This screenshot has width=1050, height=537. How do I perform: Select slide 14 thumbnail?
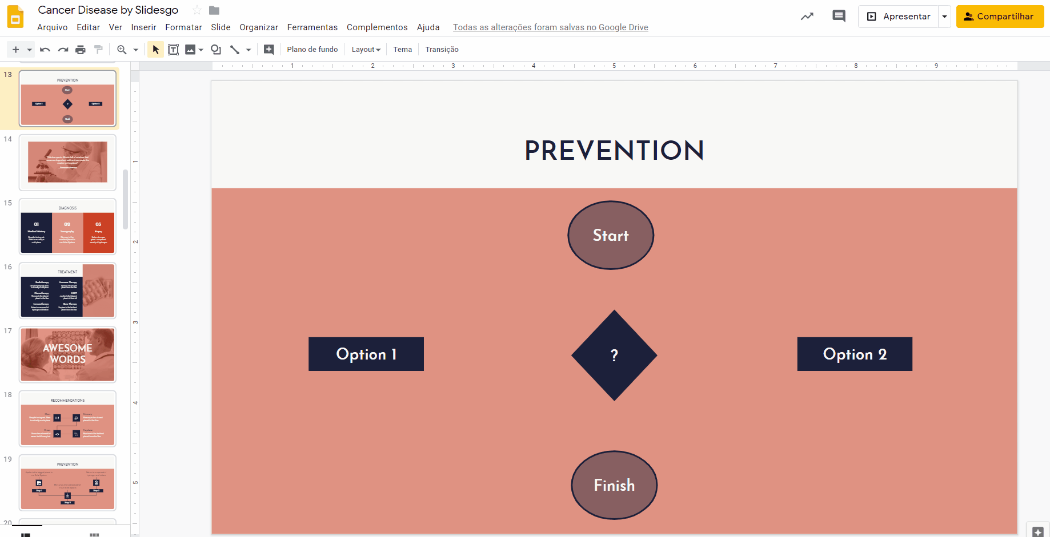[x=67, y=163]
